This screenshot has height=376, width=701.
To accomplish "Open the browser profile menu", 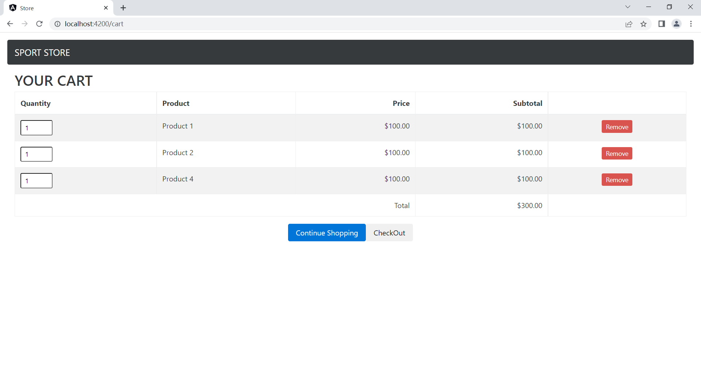I will pyautogui.click(x=677, y=24).
